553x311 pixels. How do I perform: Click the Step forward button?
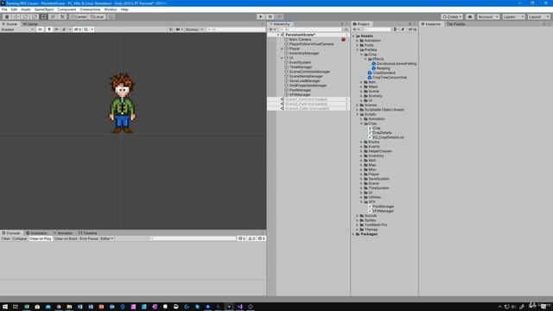click(279, 17)
